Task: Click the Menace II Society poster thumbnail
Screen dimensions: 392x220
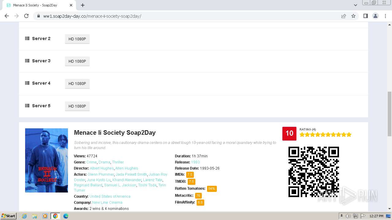Action: click(x=47, y=160)
